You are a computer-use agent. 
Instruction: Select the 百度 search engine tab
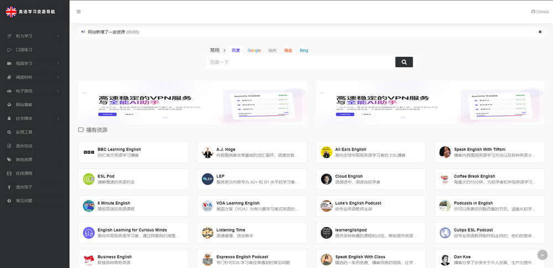pos(236,50)
